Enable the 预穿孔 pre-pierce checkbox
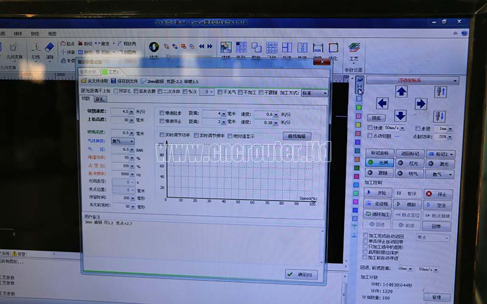This screenshot has width=487, height=304. (x=116, y=91)
